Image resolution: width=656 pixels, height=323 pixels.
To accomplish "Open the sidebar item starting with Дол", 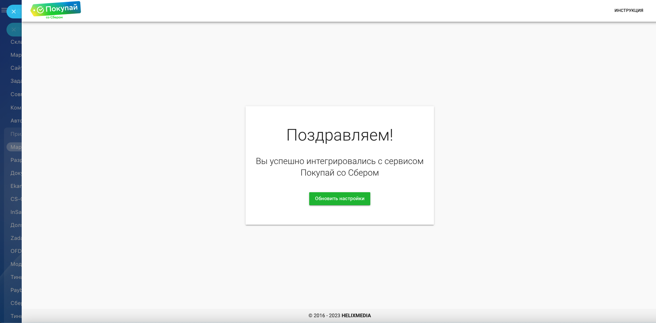I will 16,225.
